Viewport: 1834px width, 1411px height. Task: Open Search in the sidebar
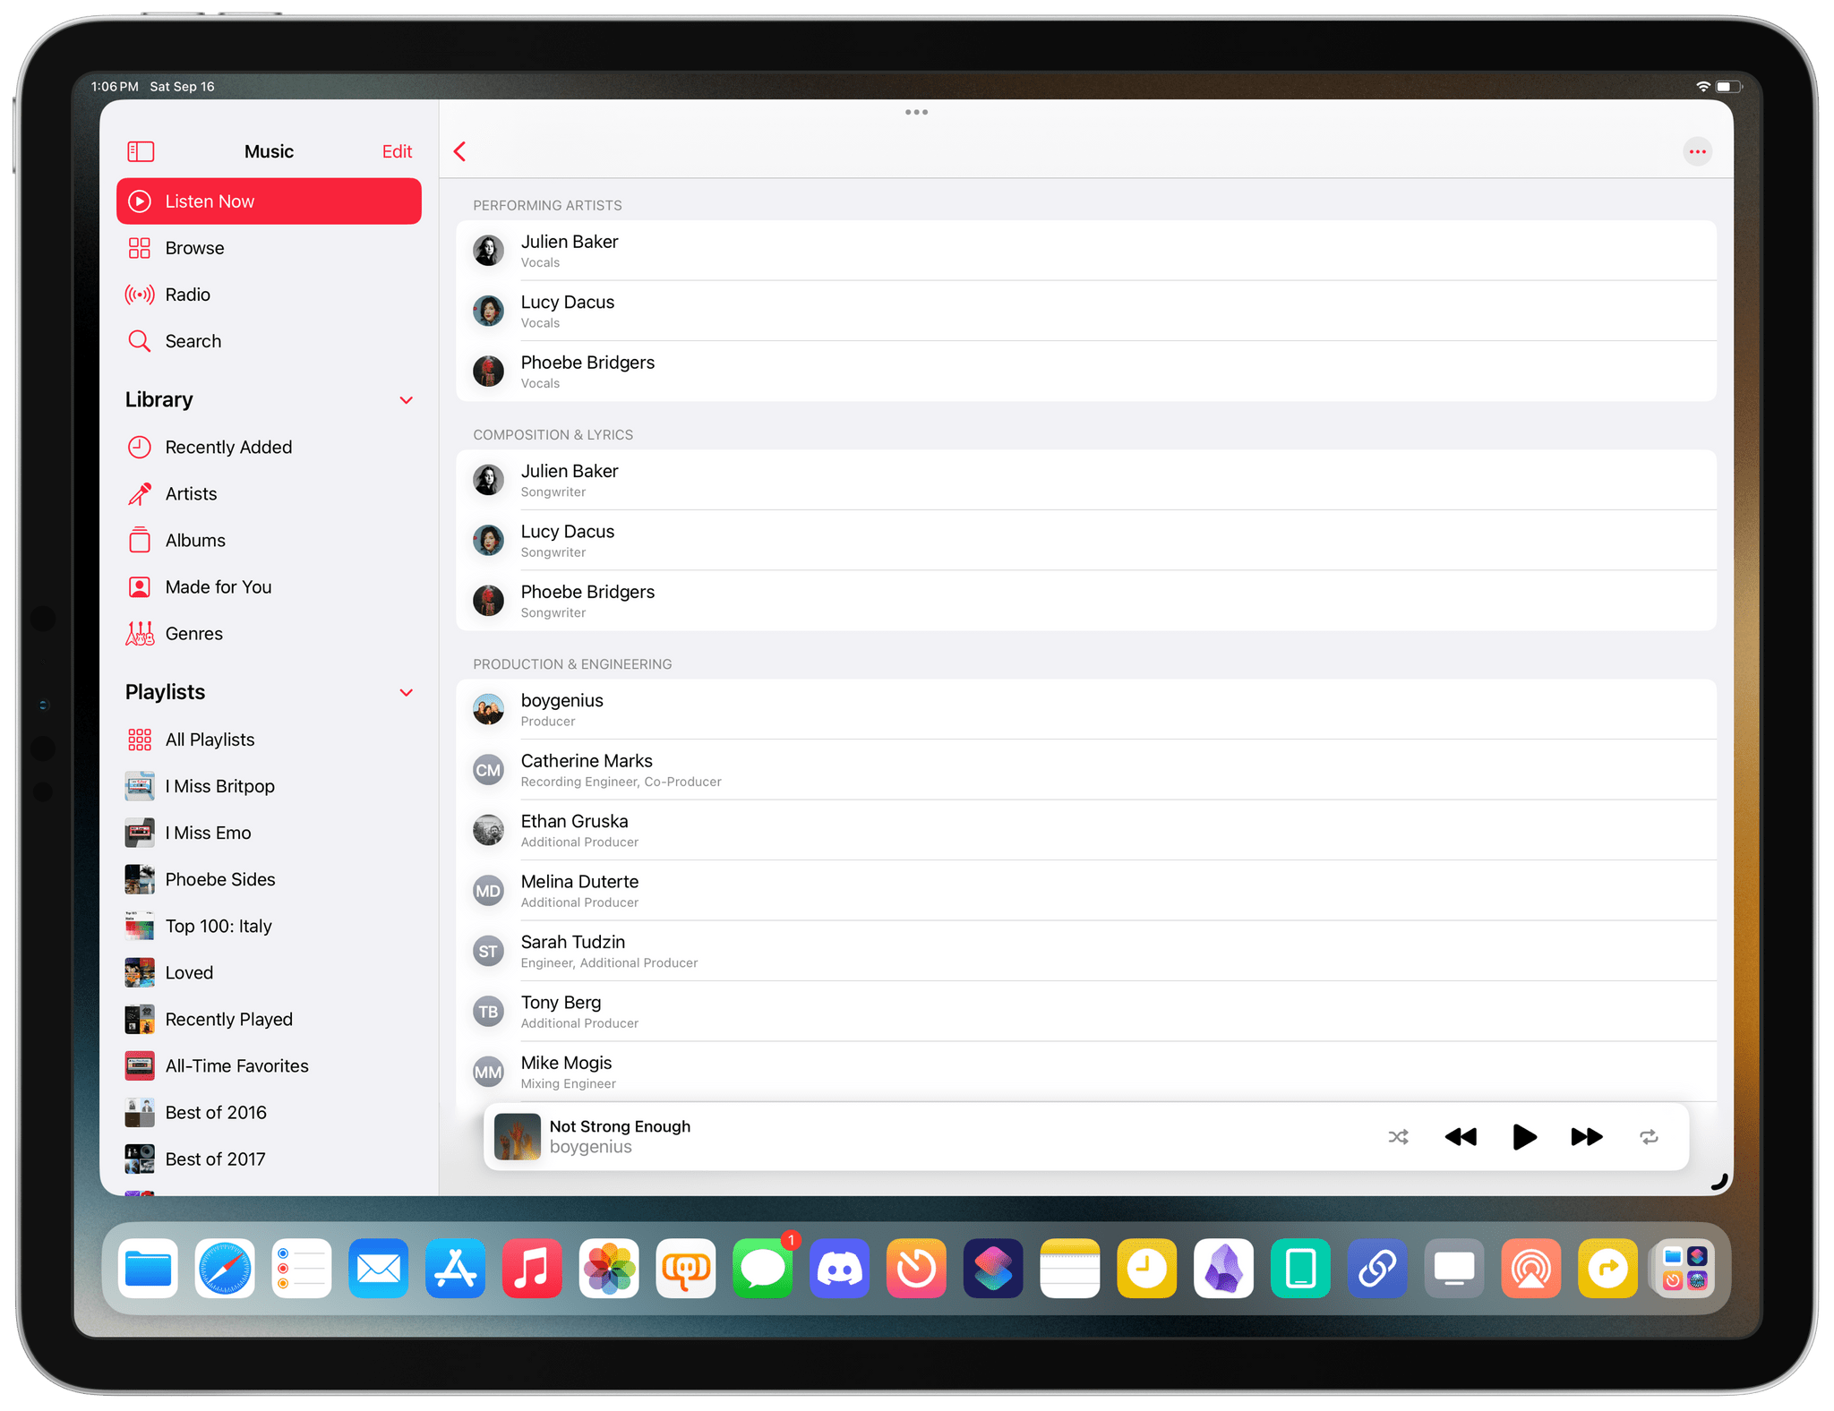click(x=269, y=341)
